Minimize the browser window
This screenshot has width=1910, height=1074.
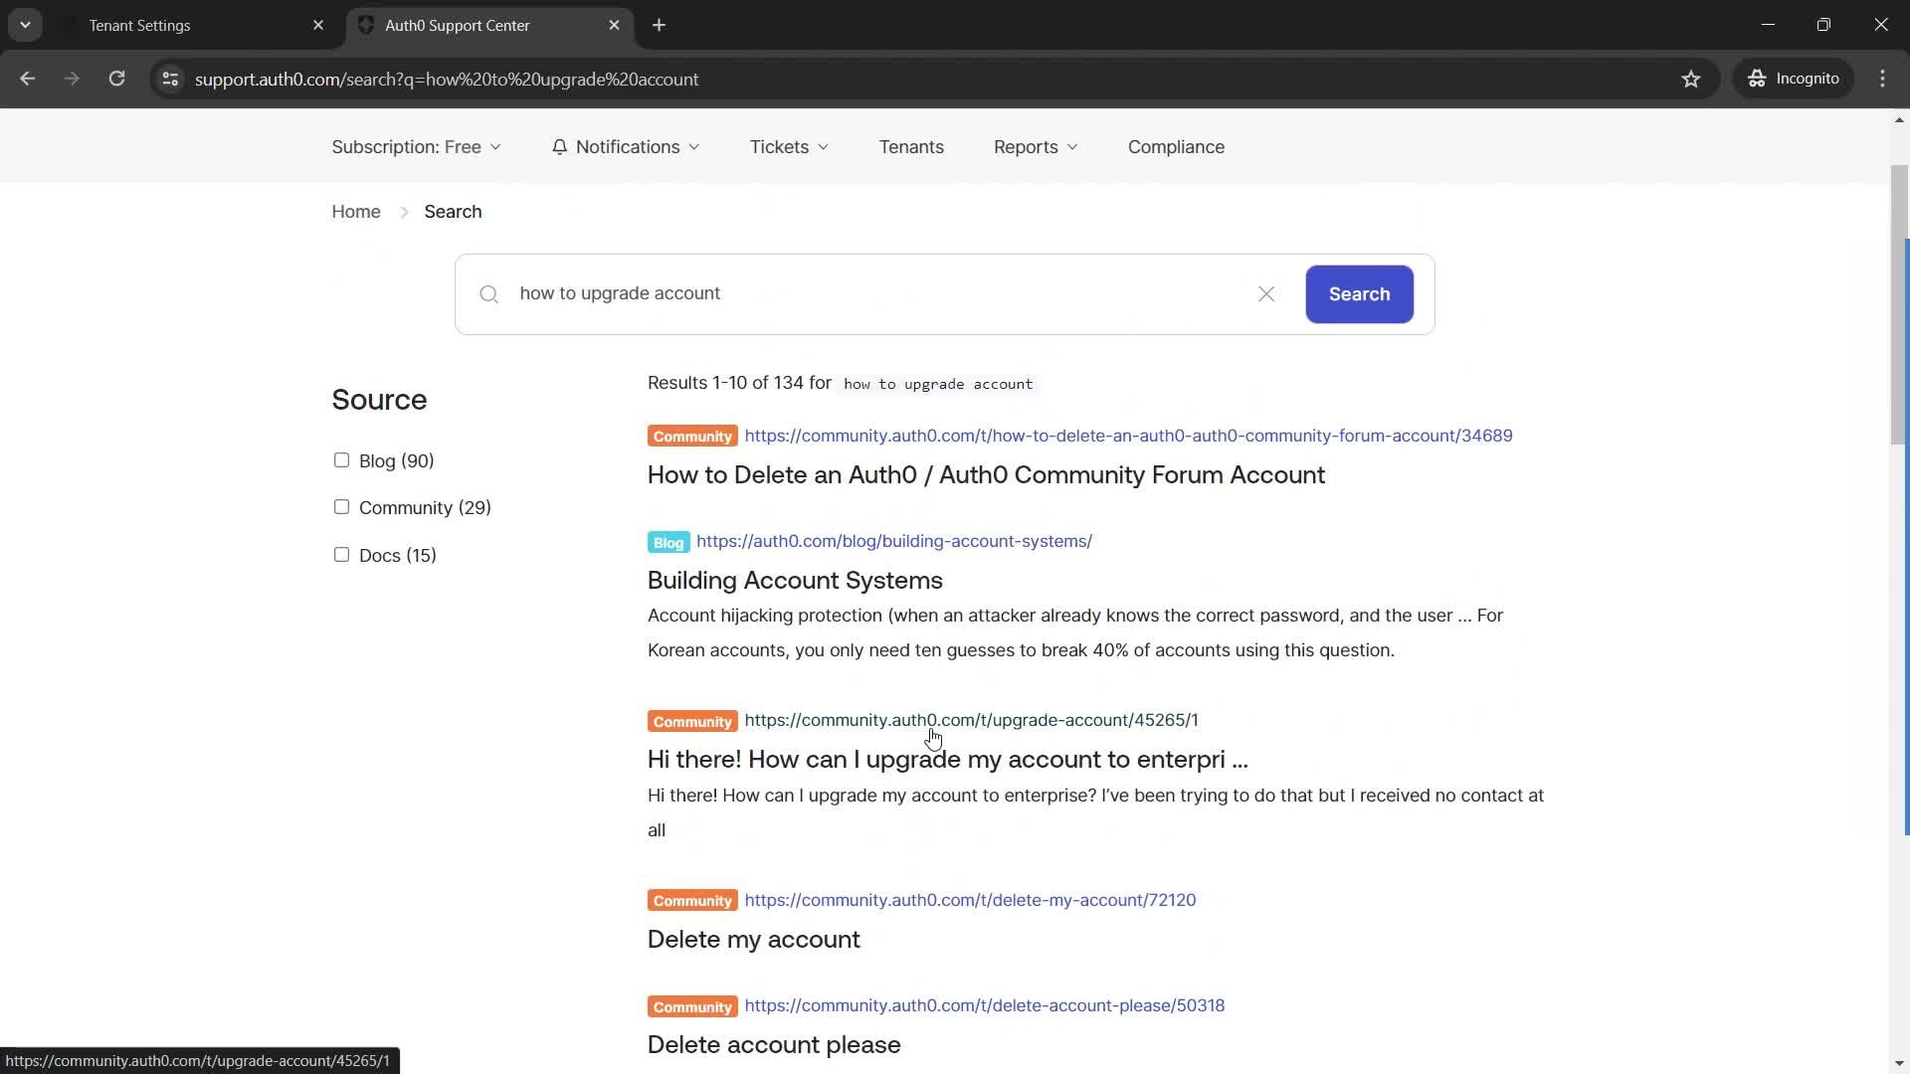click(x=1768, y=25)
